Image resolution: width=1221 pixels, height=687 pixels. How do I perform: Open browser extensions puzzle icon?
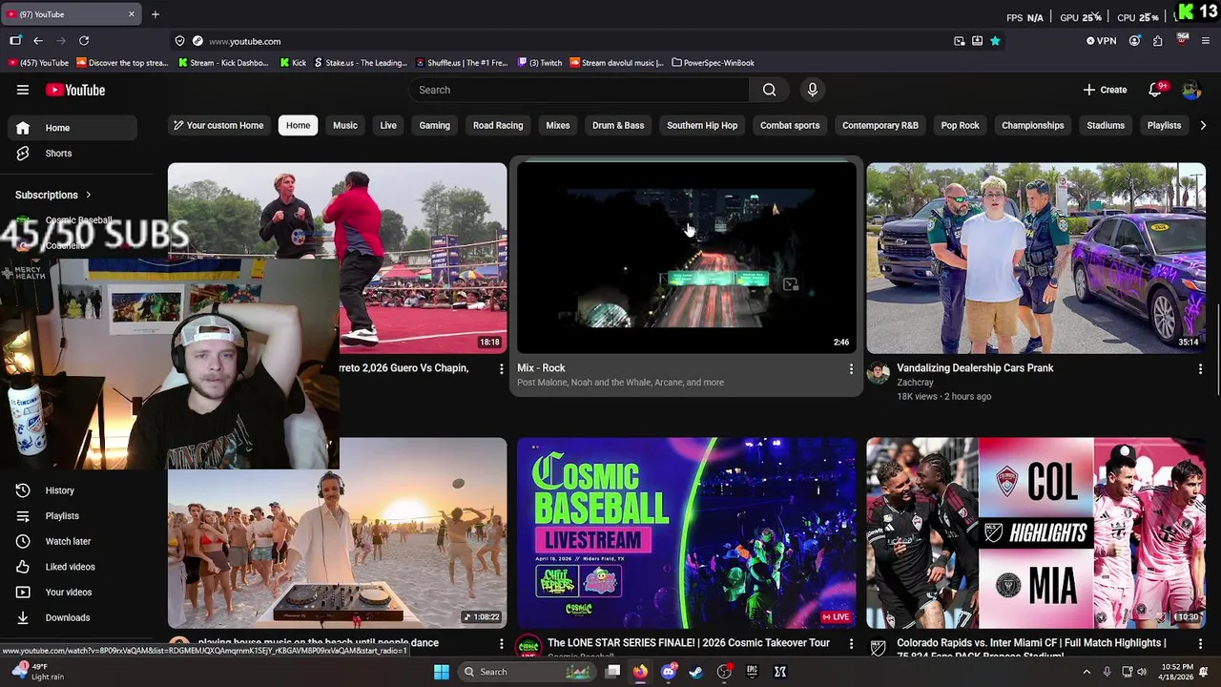point(1157,41)
